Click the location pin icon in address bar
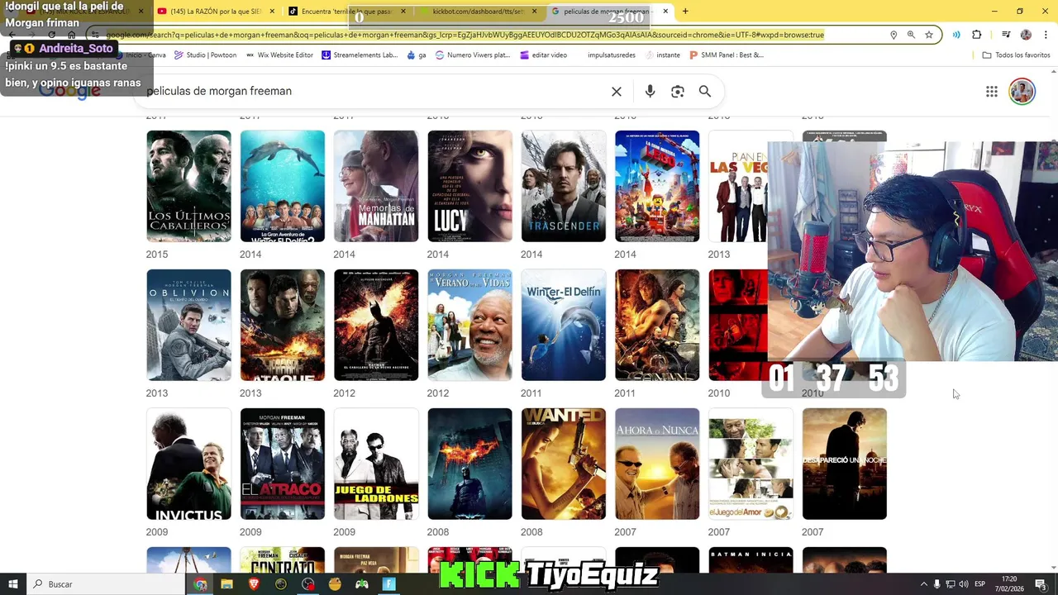Viewport: 1058px width, 595px height. click(x=894, y=35)
